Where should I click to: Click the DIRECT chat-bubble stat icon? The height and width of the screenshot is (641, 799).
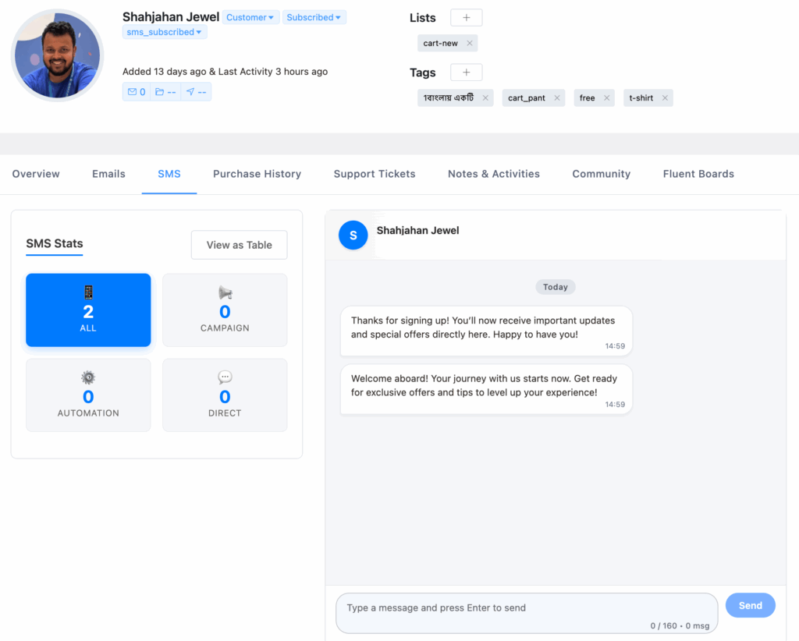pos(225,377)
